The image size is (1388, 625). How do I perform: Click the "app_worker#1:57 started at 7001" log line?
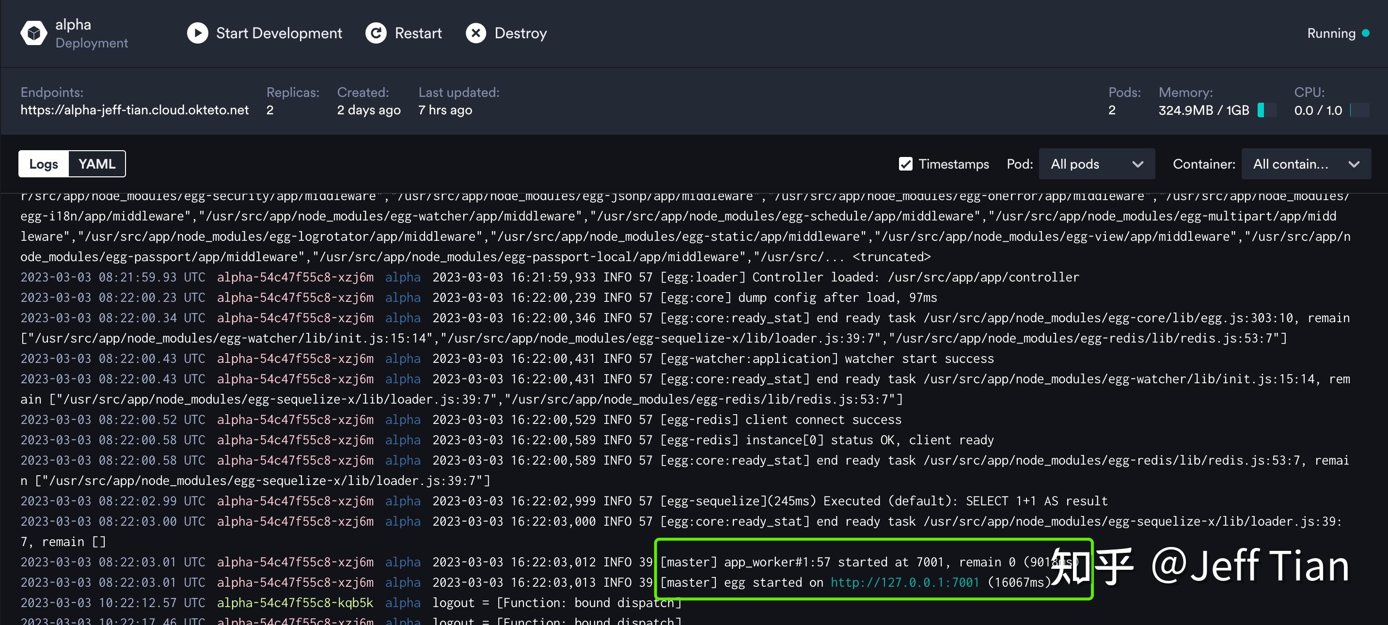point(550,562)
